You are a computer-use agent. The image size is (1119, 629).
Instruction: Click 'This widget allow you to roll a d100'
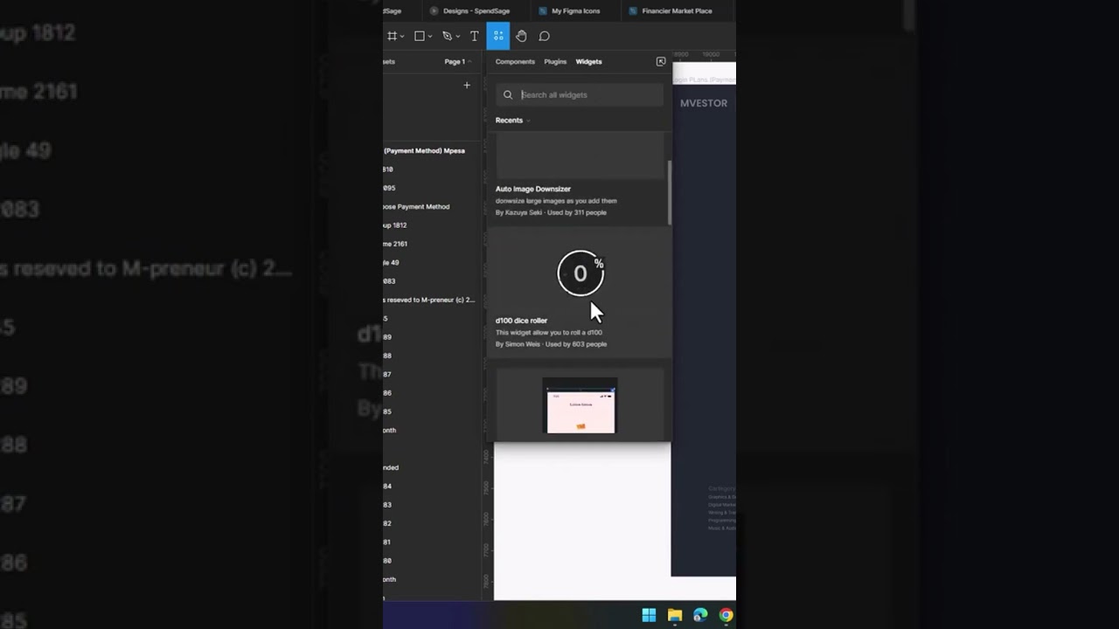tap(549, 333)
